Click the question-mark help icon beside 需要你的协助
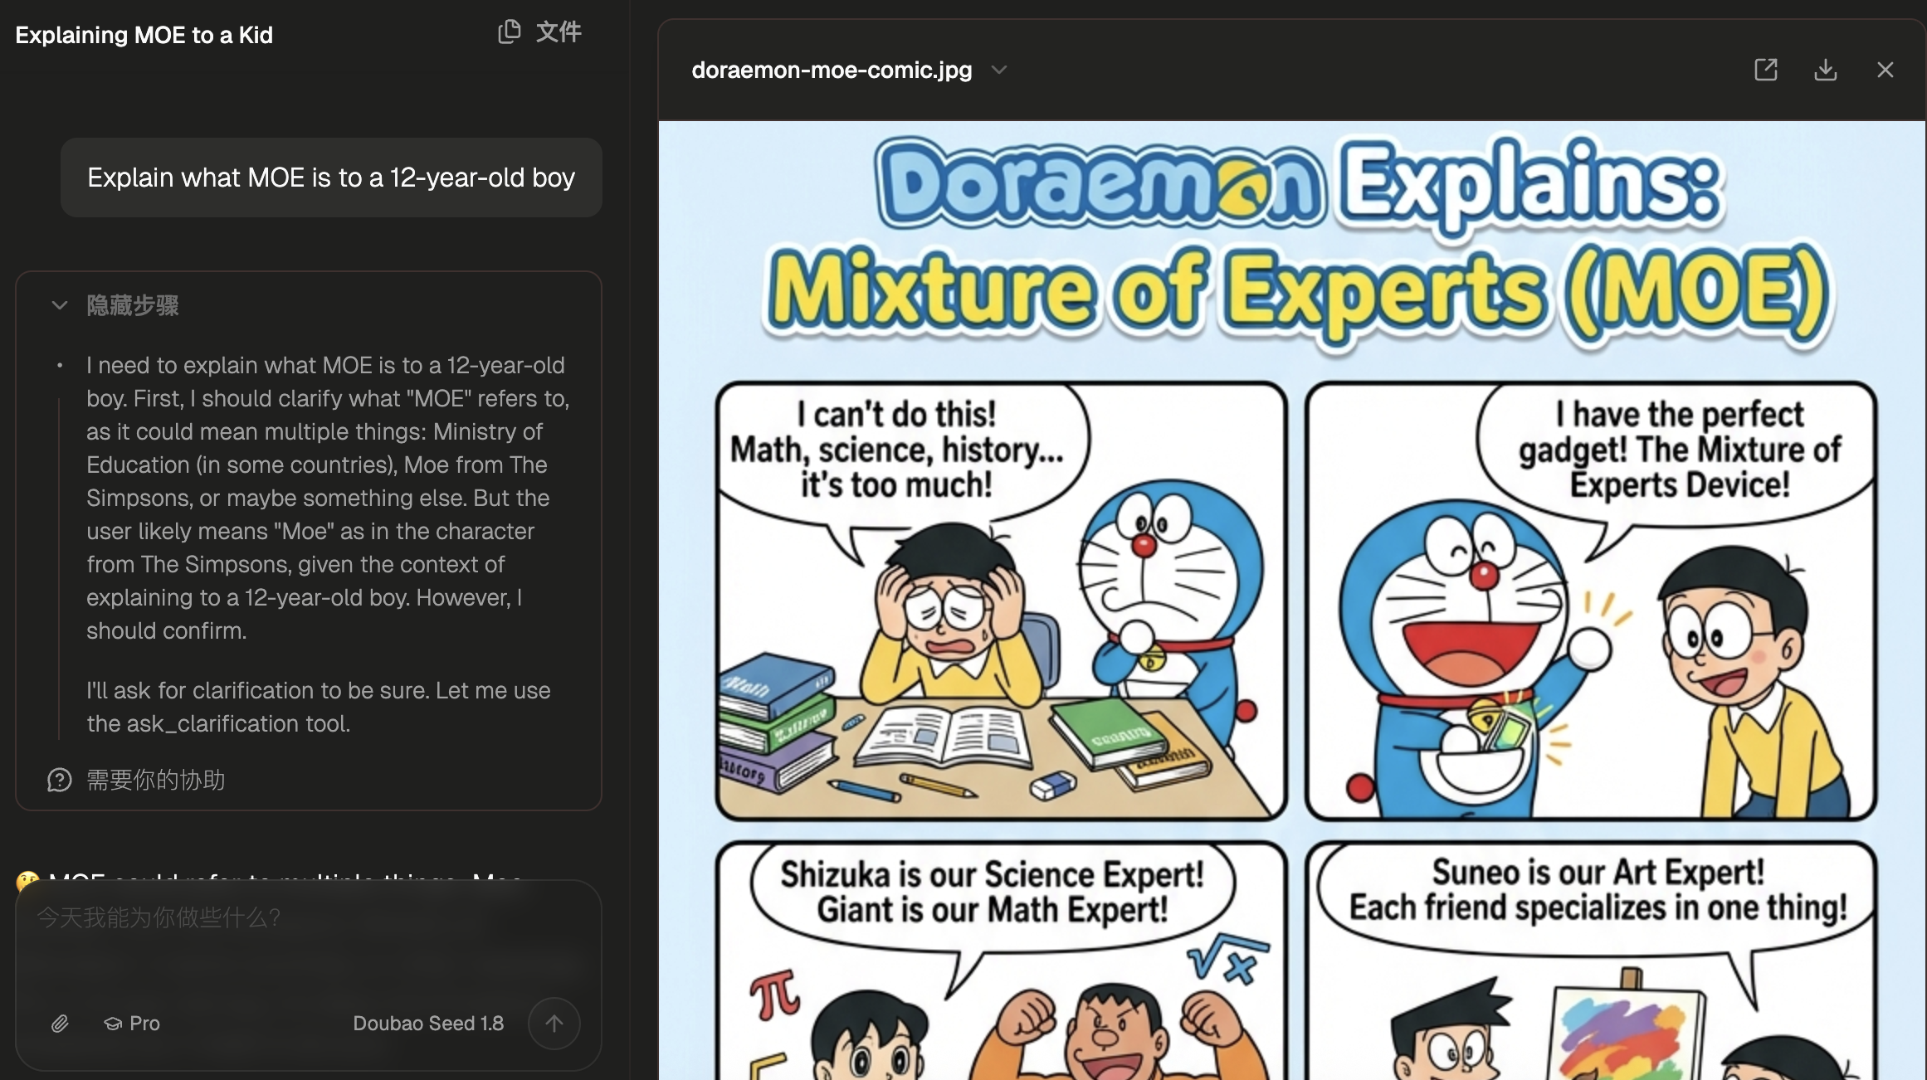This screenshot has width=1927, height=1080. click(58, 780)
